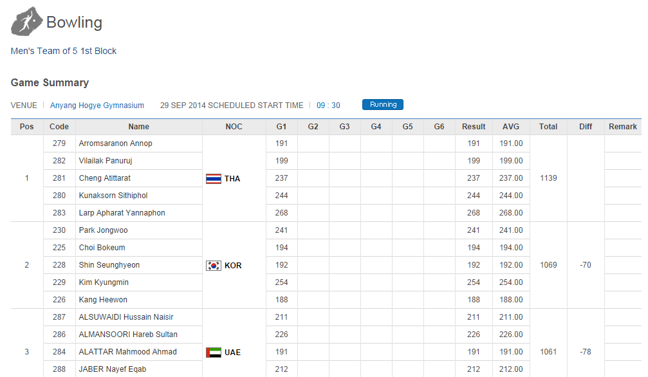Click the Bowling sport pictogram icon
This screenshot has width=648, height=377.
pyautogui.click(x=25, y=22)
